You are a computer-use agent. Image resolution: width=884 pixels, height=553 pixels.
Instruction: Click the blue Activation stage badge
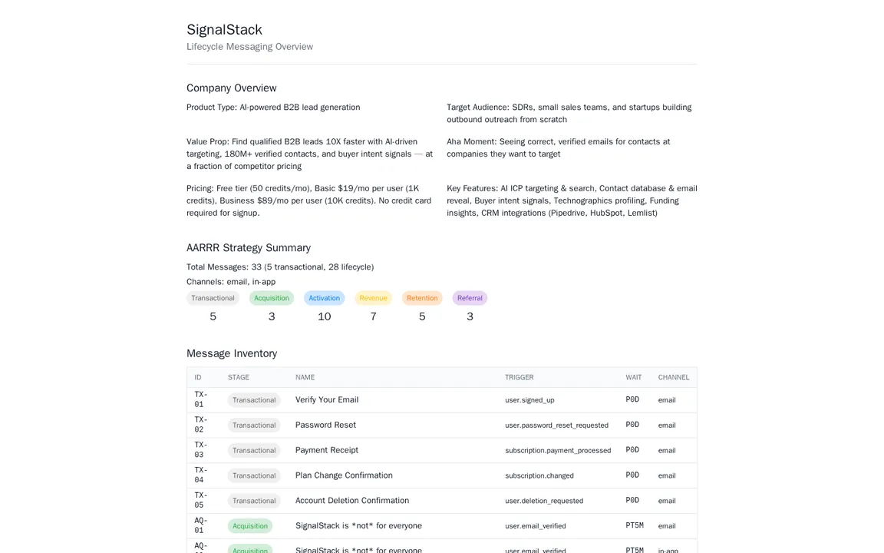point(324,298)
